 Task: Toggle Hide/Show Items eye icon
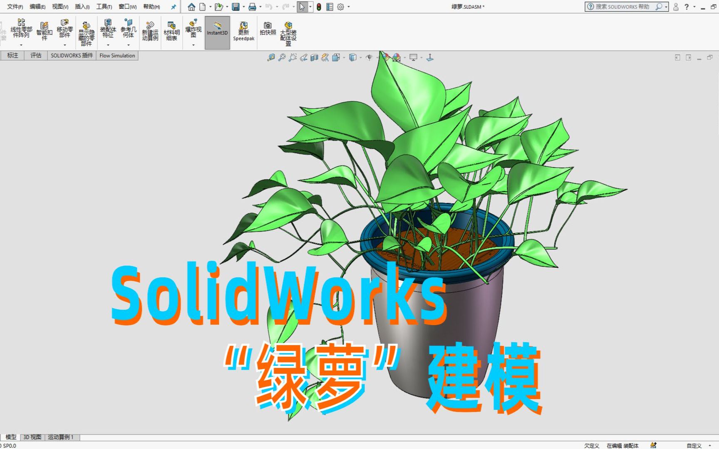pyautogui.click(x=369, y=57)
